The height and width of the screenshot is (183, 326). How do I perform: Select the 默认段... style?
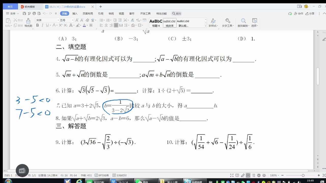[183, 23]
